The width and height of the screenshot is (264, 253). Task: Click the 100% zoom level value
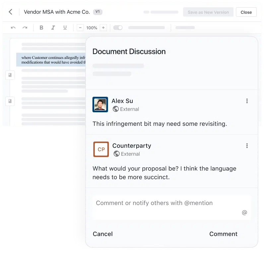[92, 28]
